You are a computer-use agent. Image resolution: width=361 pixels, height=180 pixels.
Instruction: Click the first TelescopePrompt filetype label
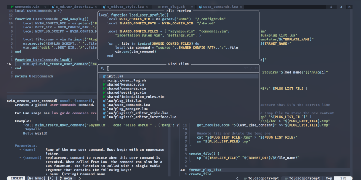[x=263, y=178]
